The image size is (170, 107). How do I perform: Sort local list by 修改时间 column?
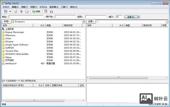(x=72, y=25)
